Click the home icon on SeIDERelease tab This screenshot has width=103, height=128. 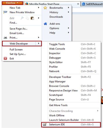(x=83, y=4)
